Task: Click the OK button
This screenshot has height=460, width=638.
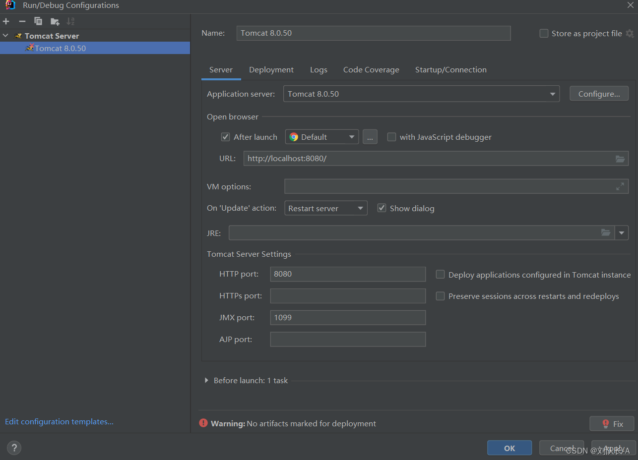Action: [x=510, y=448]
